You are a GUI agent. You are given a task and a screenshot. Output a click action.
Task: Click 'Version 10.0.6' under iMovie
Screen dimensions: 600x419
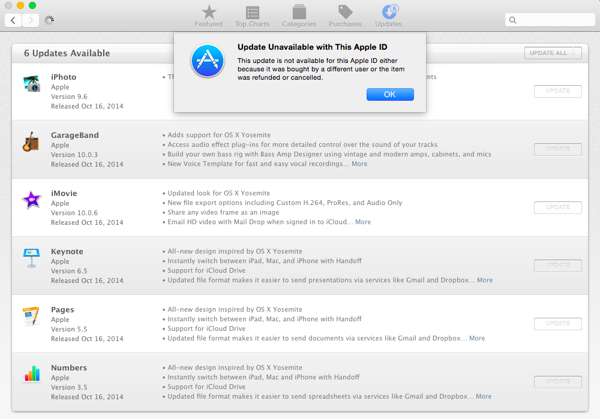74,213
